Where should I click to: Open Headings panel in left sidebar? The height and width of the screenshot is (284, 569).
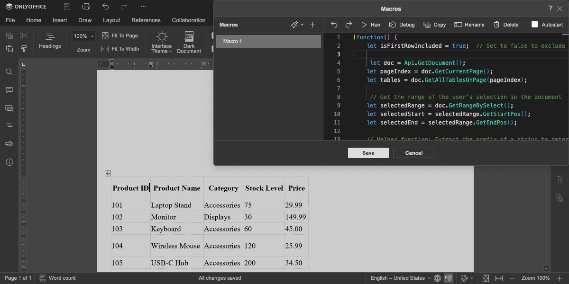(9, 126)
